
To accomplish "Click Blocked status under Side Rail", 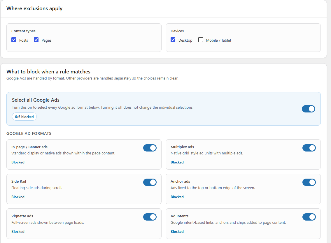I will 18,197.
